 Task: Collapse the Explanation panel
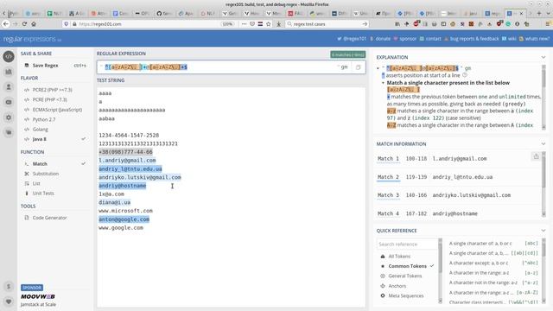pos(543,57)
